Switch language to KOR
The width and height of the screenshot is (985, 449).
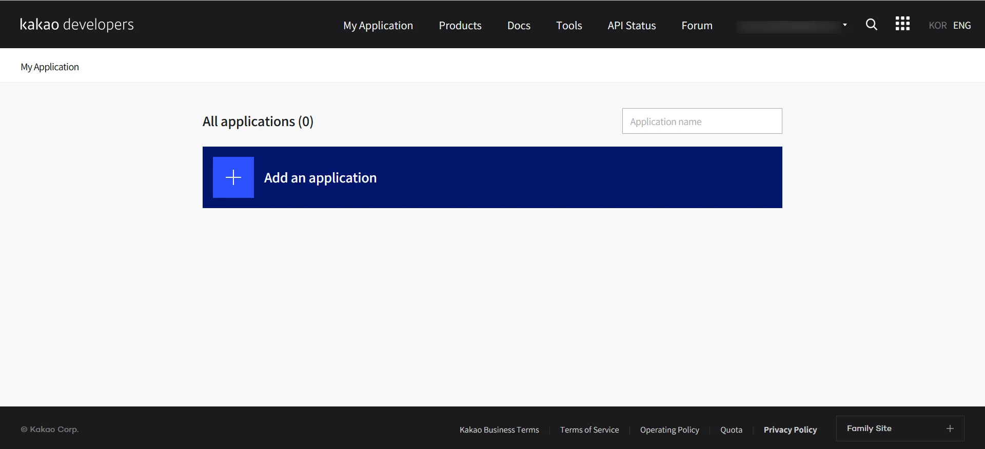937,26
